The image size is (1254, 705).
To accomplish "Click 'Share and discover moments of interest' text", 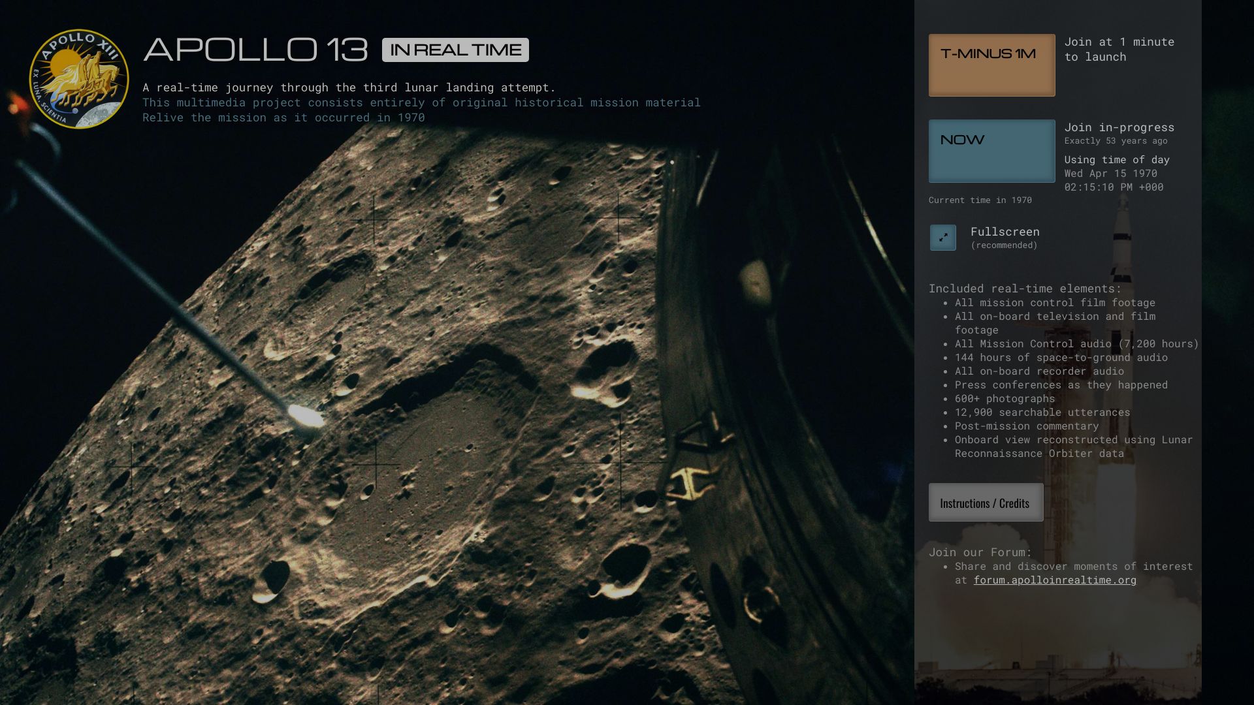I will click(x=1074, y=567).
